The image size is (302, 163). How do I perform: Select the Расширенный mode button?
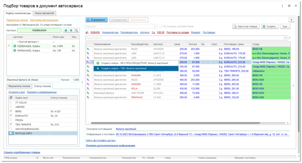(138, 20)
